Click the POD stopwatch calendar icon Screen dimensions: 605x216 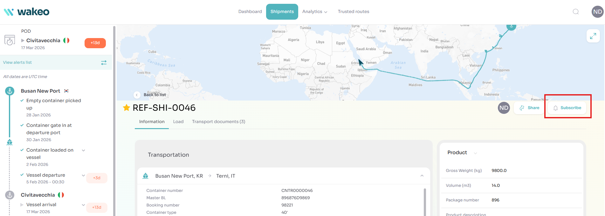click(10, 40)
